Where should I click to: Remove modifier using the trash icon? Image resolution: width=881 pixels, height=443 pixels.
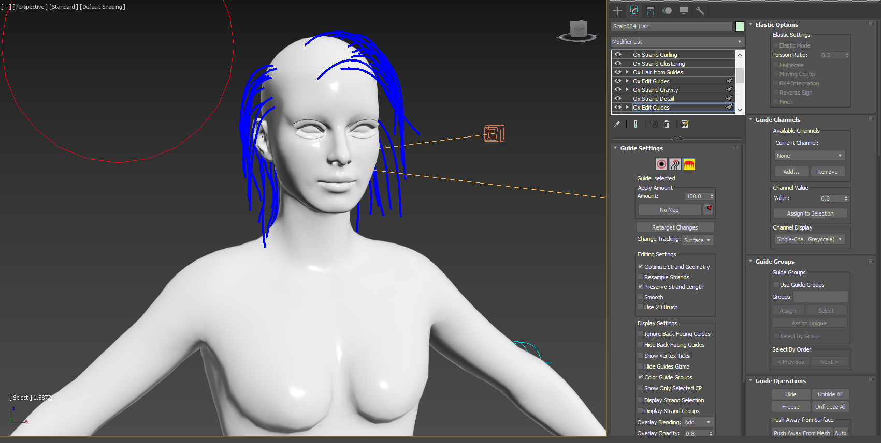[x=667, y=124]
